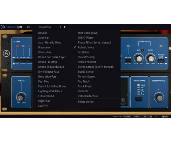
Task: Click the Panic button
Action: coord(137,117)
